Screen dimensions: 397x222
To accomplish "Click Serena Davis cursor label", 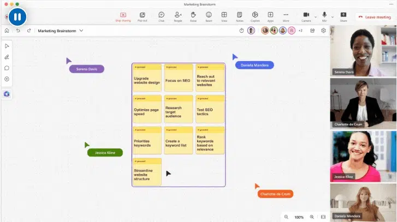I will (x=87, y=69).
